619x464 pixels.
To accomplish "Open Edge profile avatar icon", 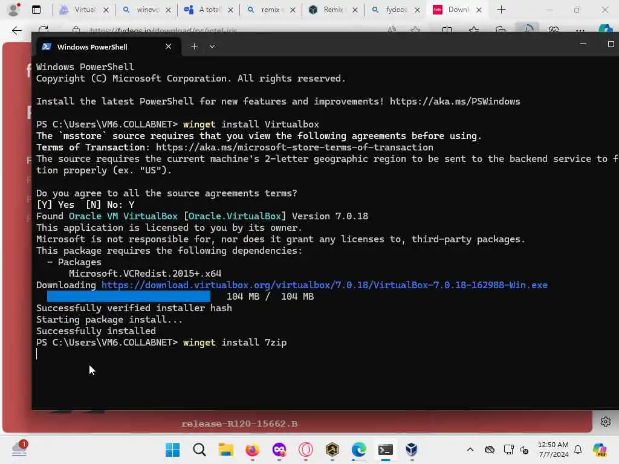I will click(13, 10).
